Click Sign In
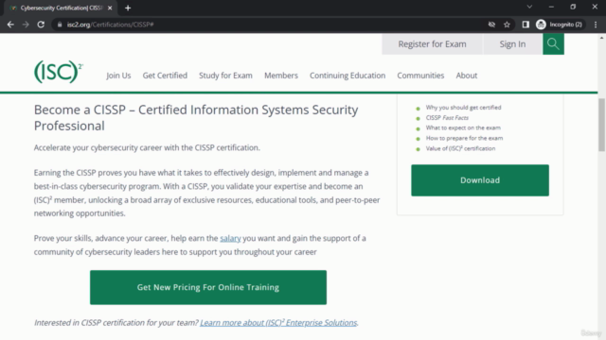 pyautogui.click(x=512, y=44)
